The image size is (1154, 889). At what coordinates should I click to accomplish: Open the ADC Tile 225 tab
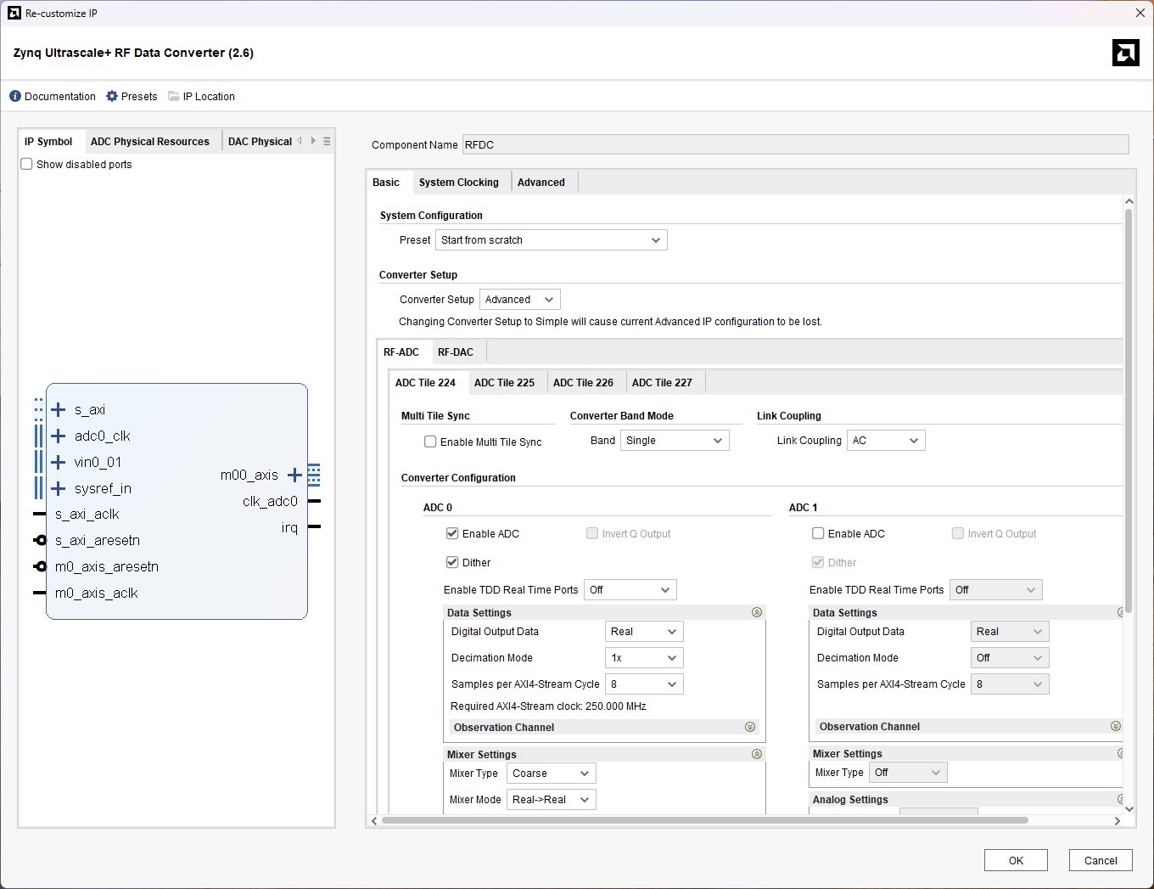click(505, 383)
